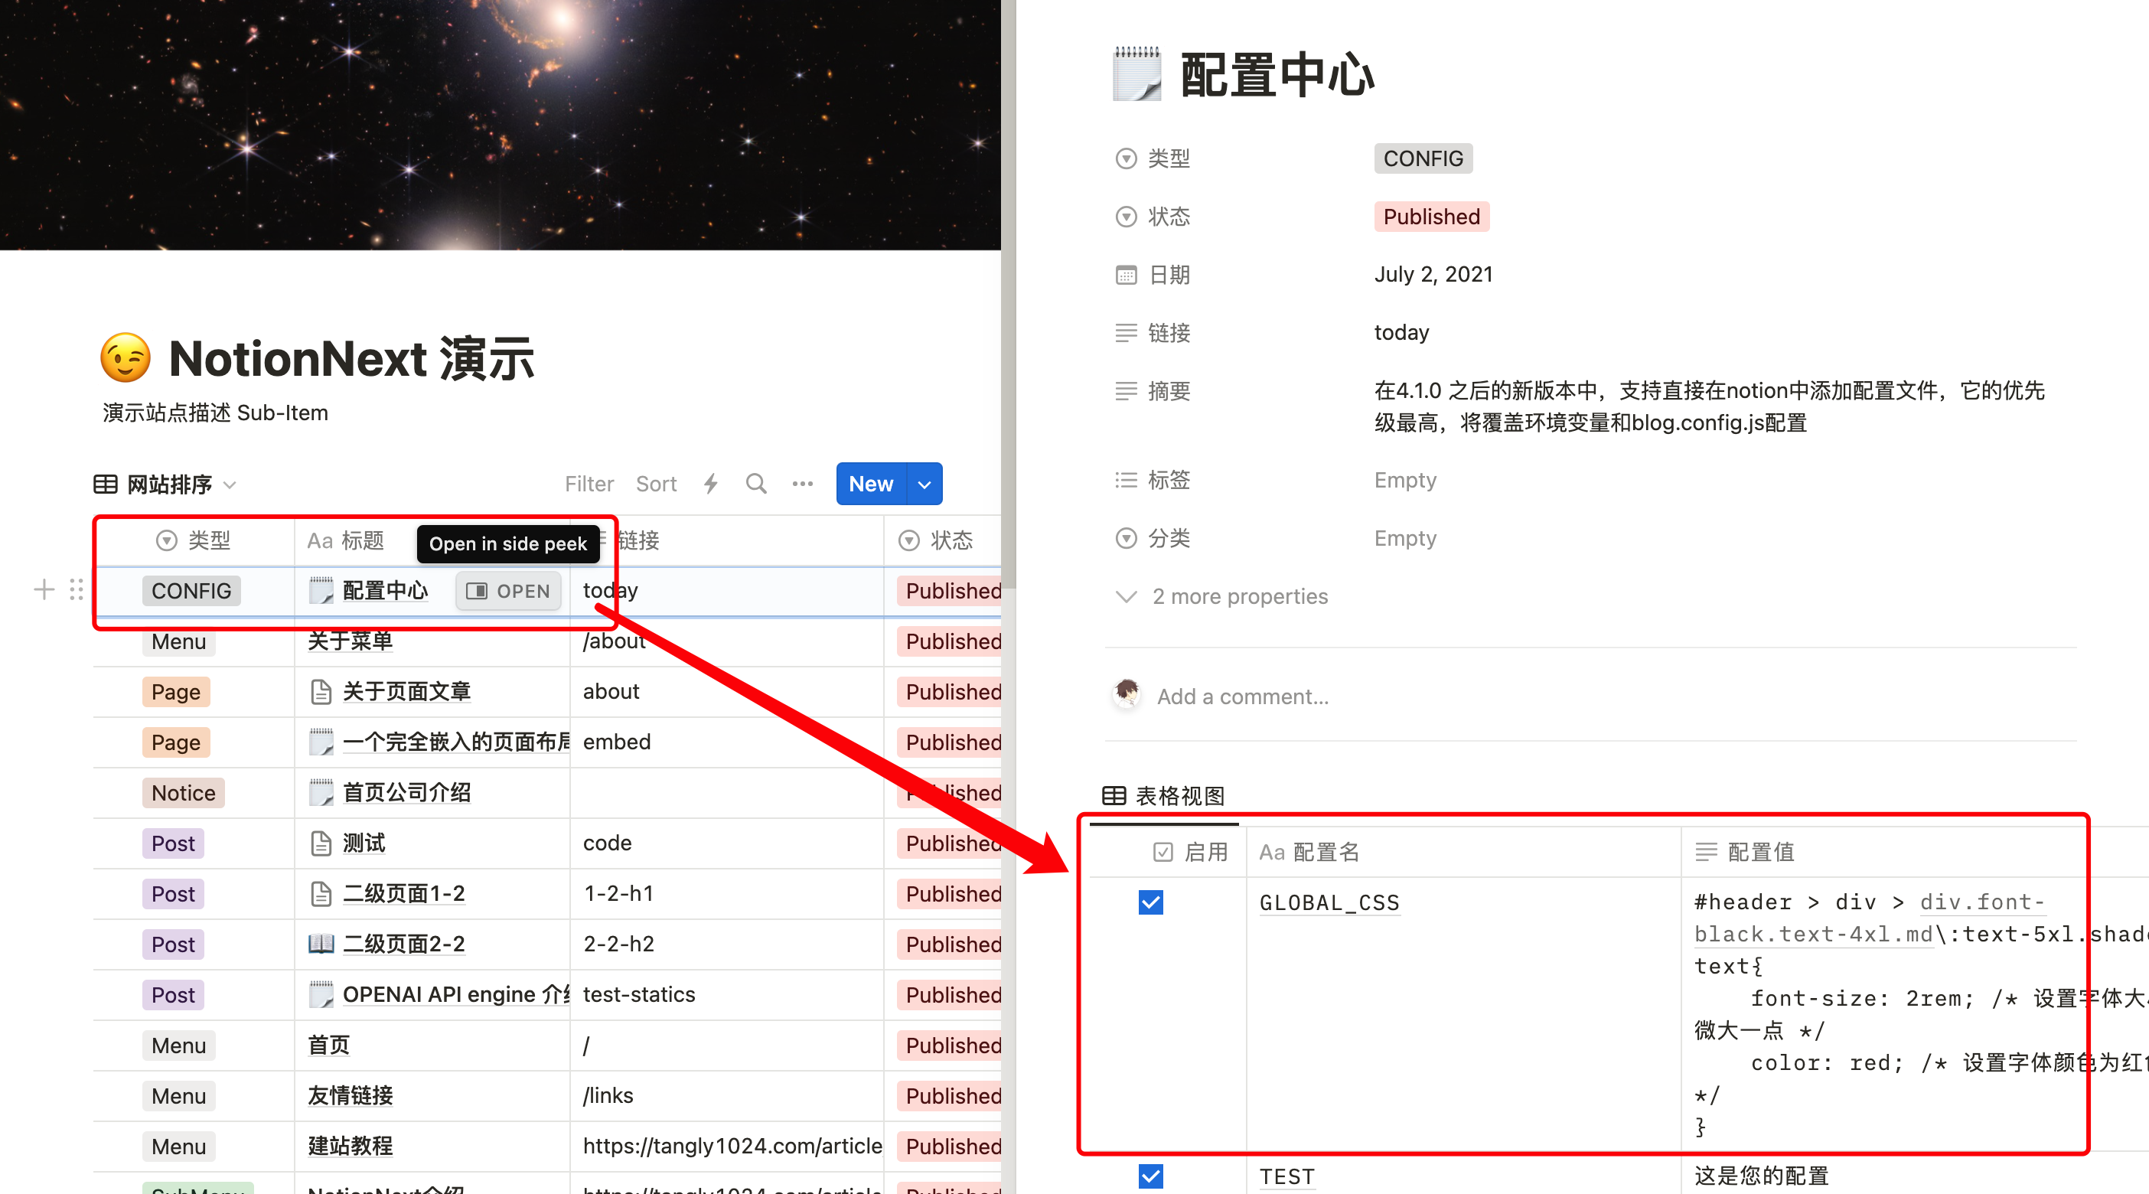The image size is (2149, 1194).
Task: Click the automation lightning bolt icon
Action: coord(711,484)
